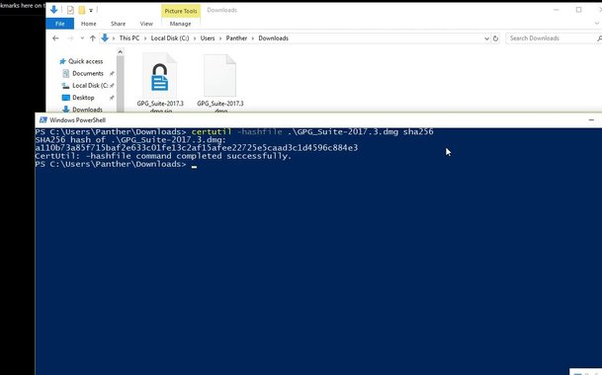Viewport: 602px width, 375px height.
Task: Click the forward navigation arrow
Action: (x=70, y=38)
